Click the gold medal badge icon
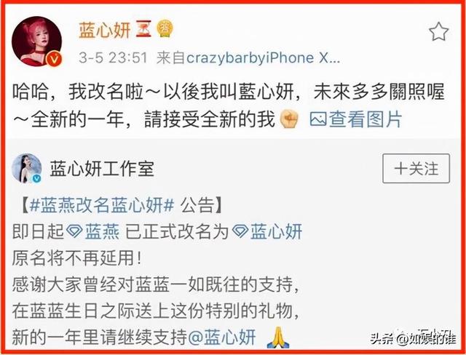Viewport: 466px width, 355px height. 165,29
